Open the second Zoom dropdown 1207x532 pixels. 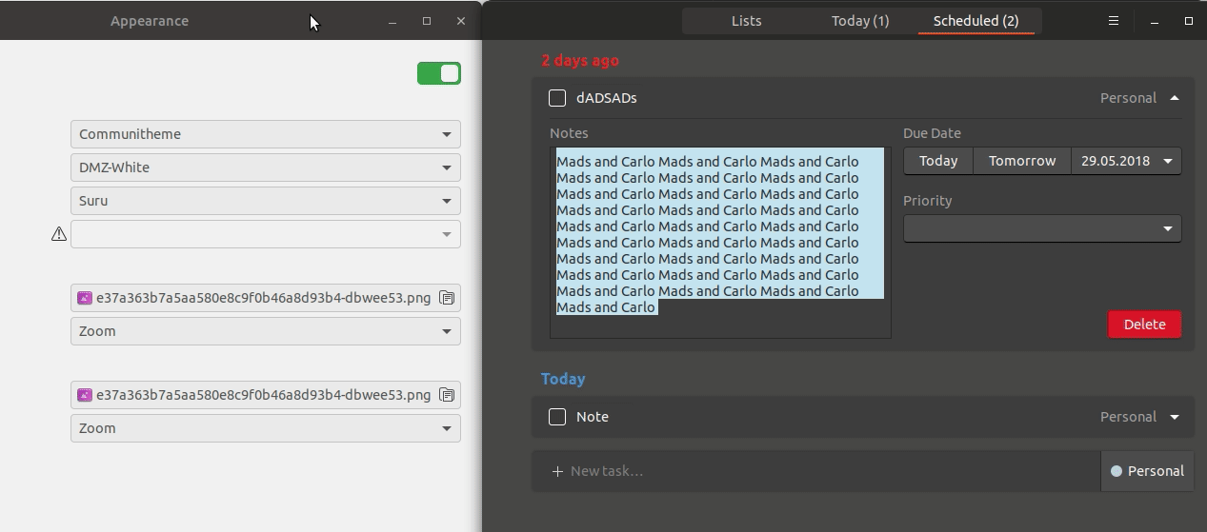266,428
